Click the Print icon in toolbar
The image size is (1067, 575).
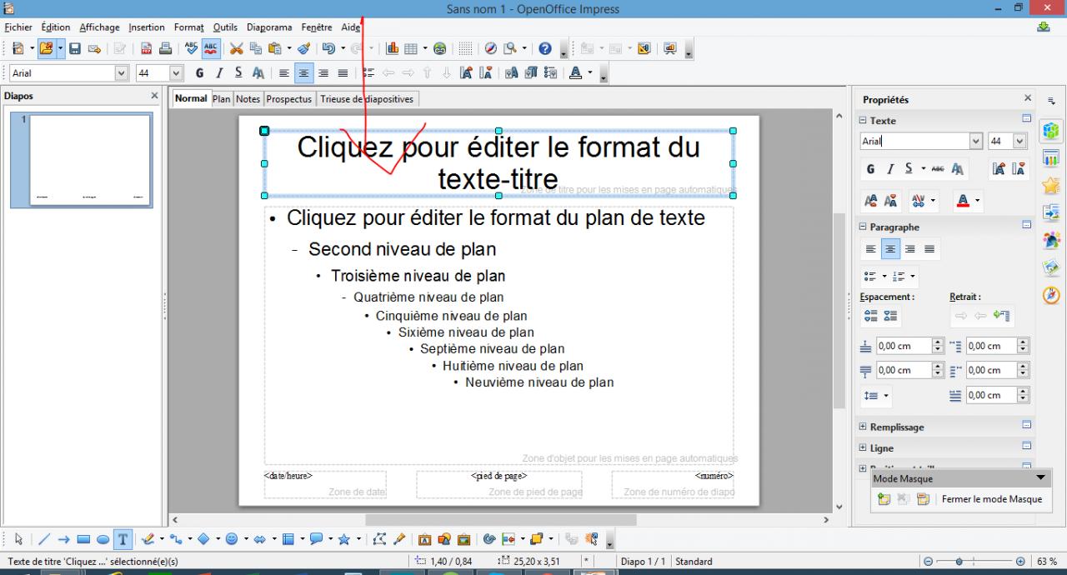coord(165,49)
